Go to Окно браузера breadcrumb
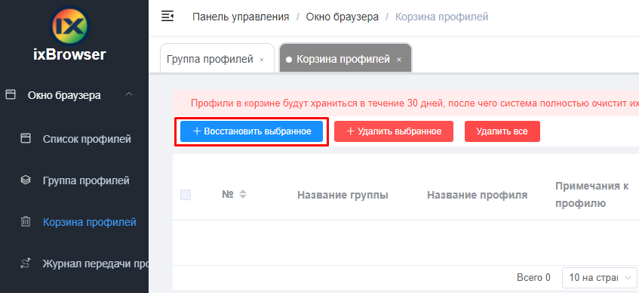 pyautogui.click(x=343, y=17)
